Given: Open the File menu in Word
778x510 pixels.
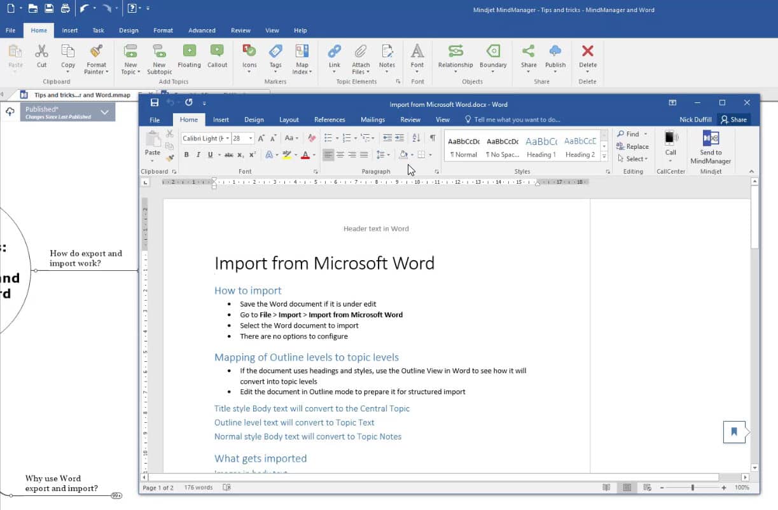Looking at the screenshot, I should [155, 120].
